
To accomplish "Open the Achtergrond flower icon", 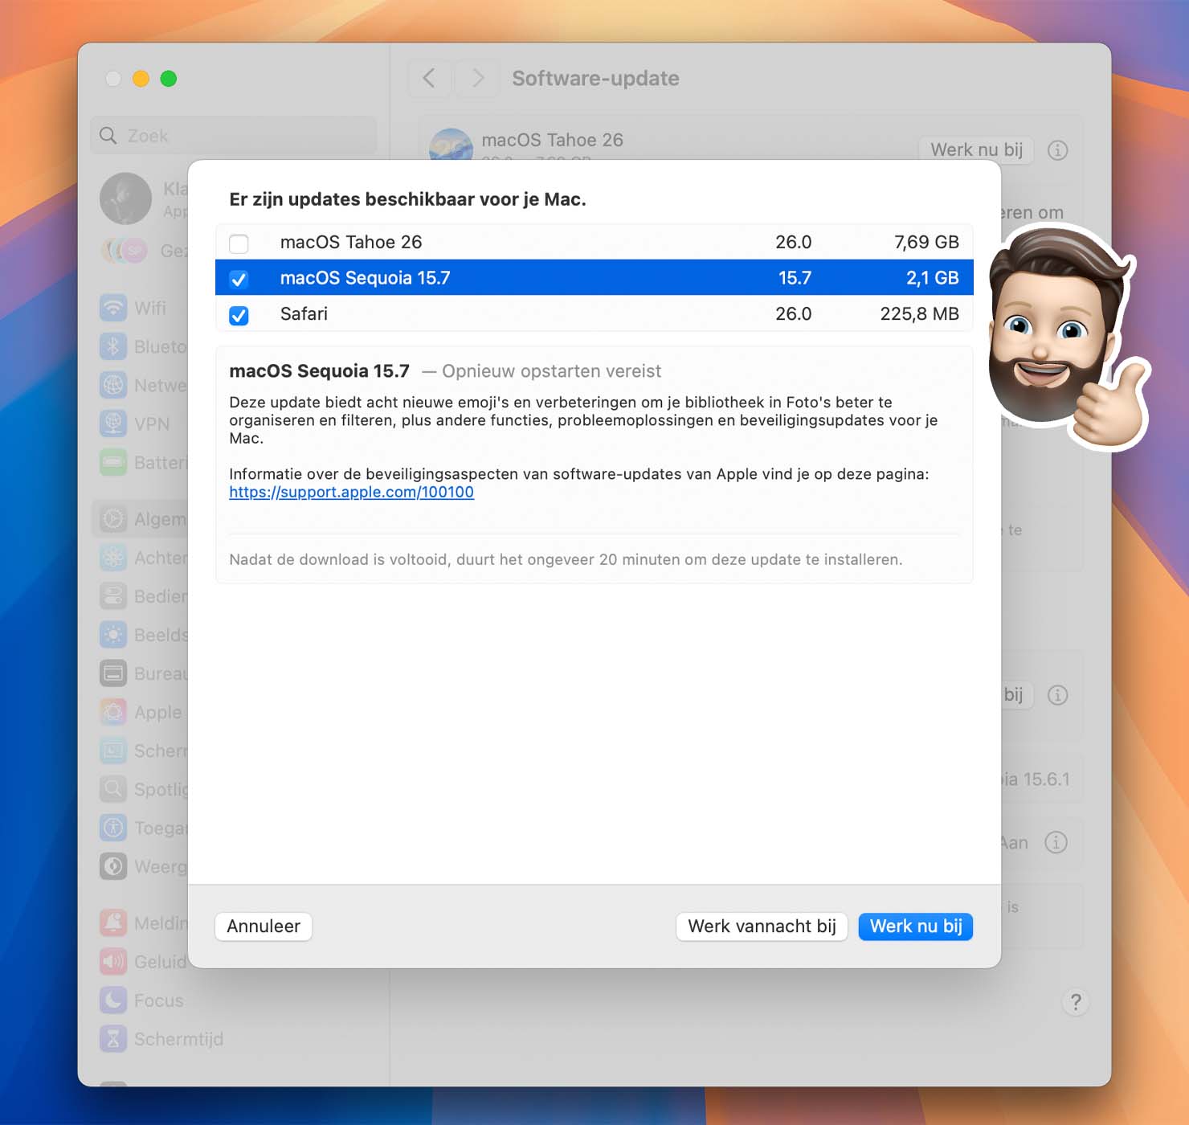I will point(113,558).
